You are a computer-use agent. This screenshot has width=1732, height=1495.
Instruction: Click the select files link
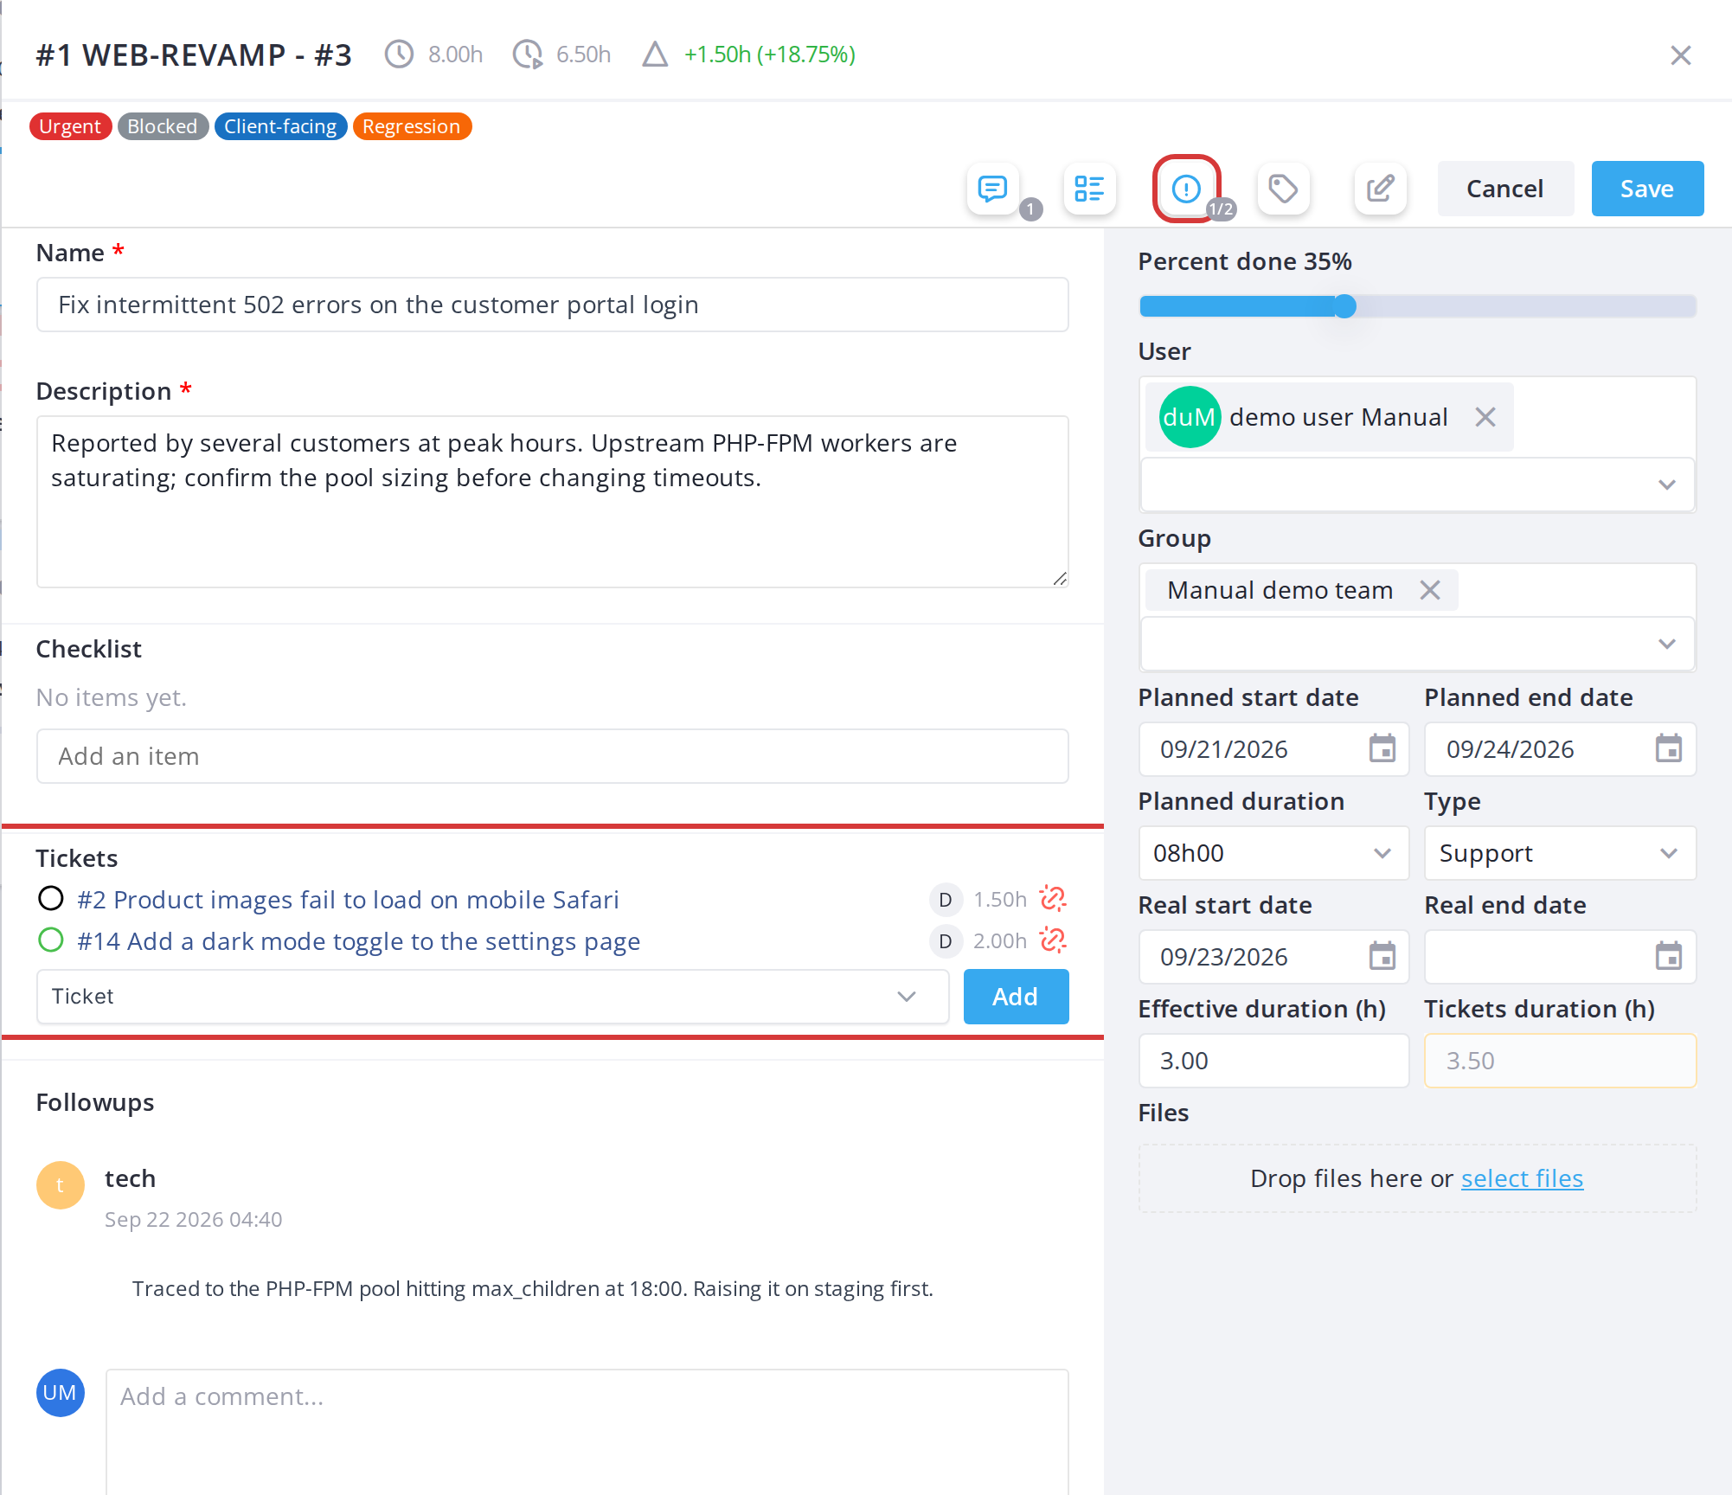tap(1522, 1178)
